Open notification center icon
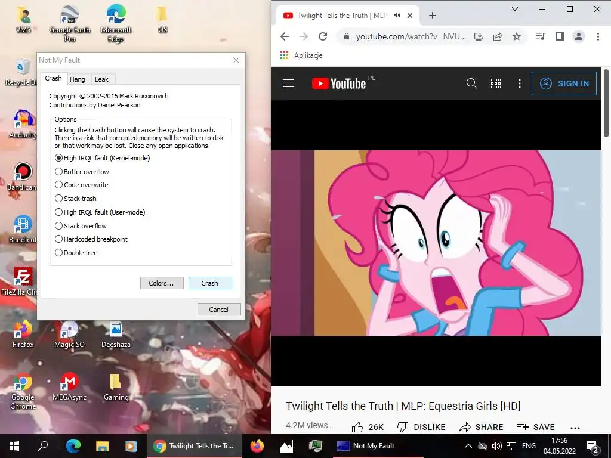The width and height of the screenshot is (611, 458). [x=593, y=447]
